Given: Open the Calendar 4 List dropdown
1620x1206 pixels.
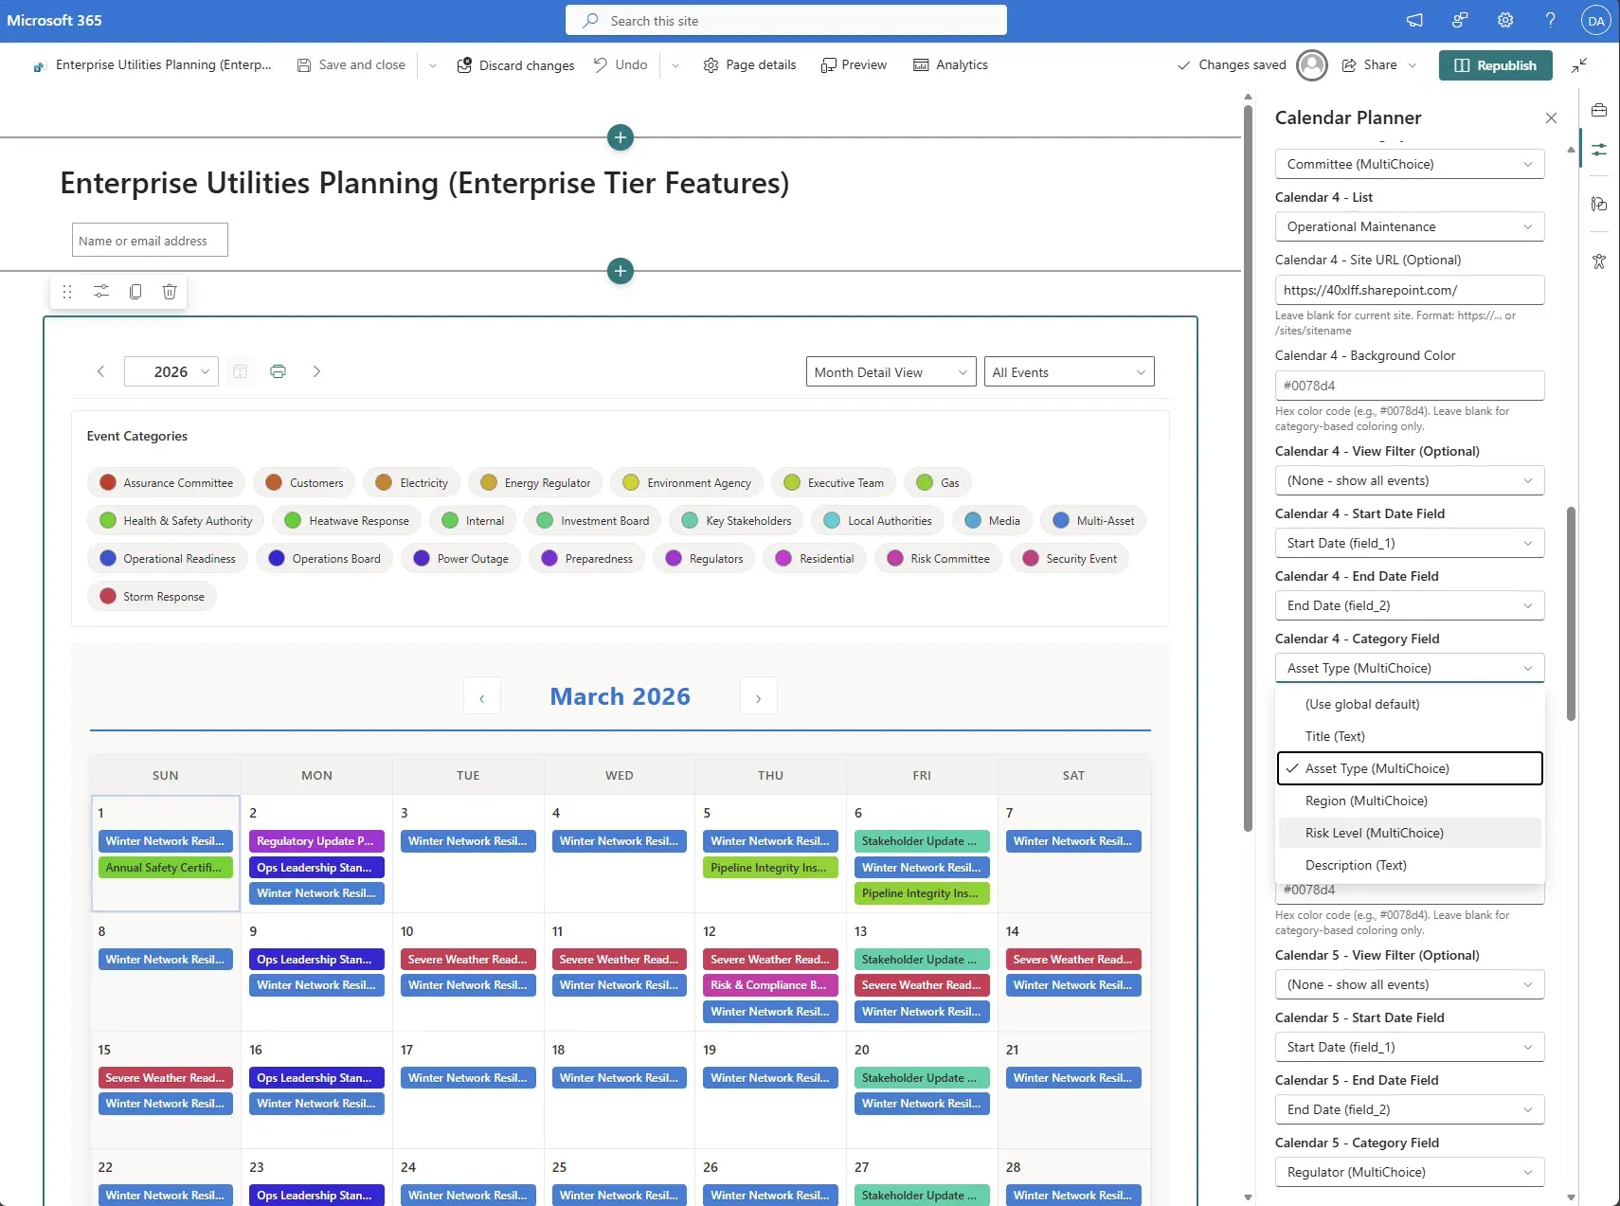Looking at the screenshot, I should pos(1409,226).
